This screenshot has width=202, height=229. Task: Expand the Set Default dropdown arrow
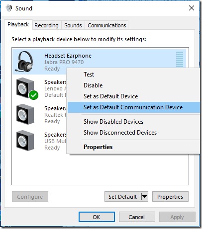click(x=145, y=197)
